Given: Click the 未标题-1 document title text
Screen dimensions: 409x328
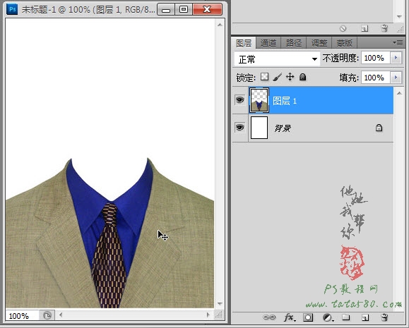Looking at the screenshot, I should click(89, 10).
